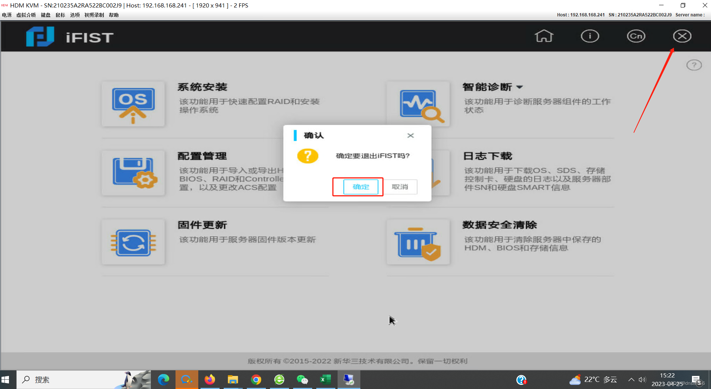Click the help tray icon with alert
Image resolution: width=711 pixels, height=389 pixels.
pyautogui.click(x=521, y=380)
